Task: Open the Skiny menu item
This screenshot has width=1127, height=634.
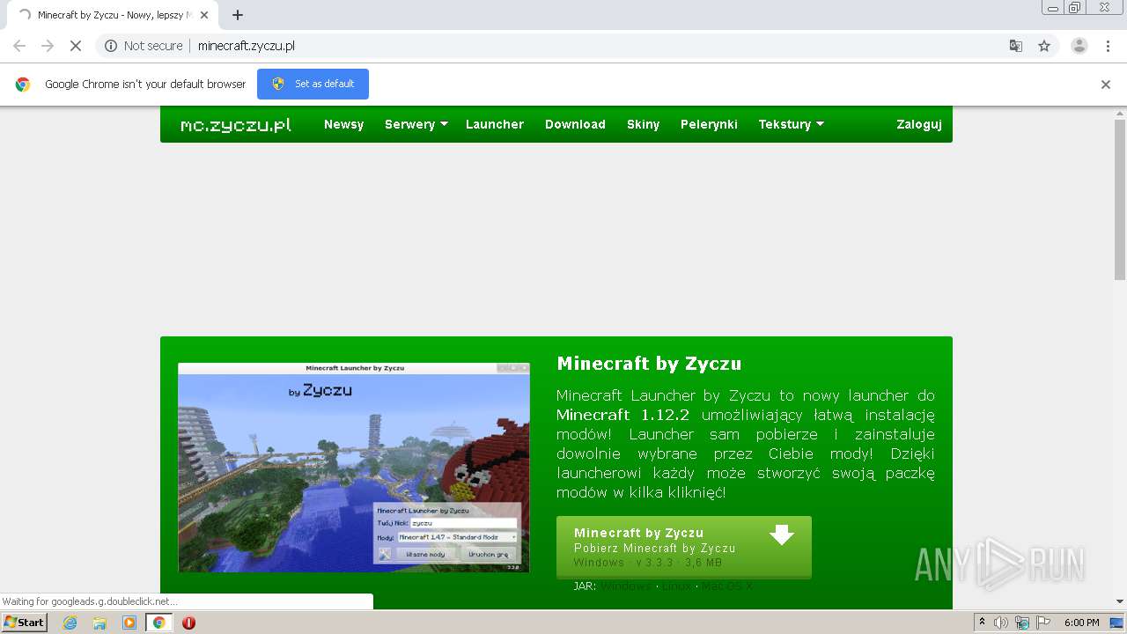Action: click(643, 124)
